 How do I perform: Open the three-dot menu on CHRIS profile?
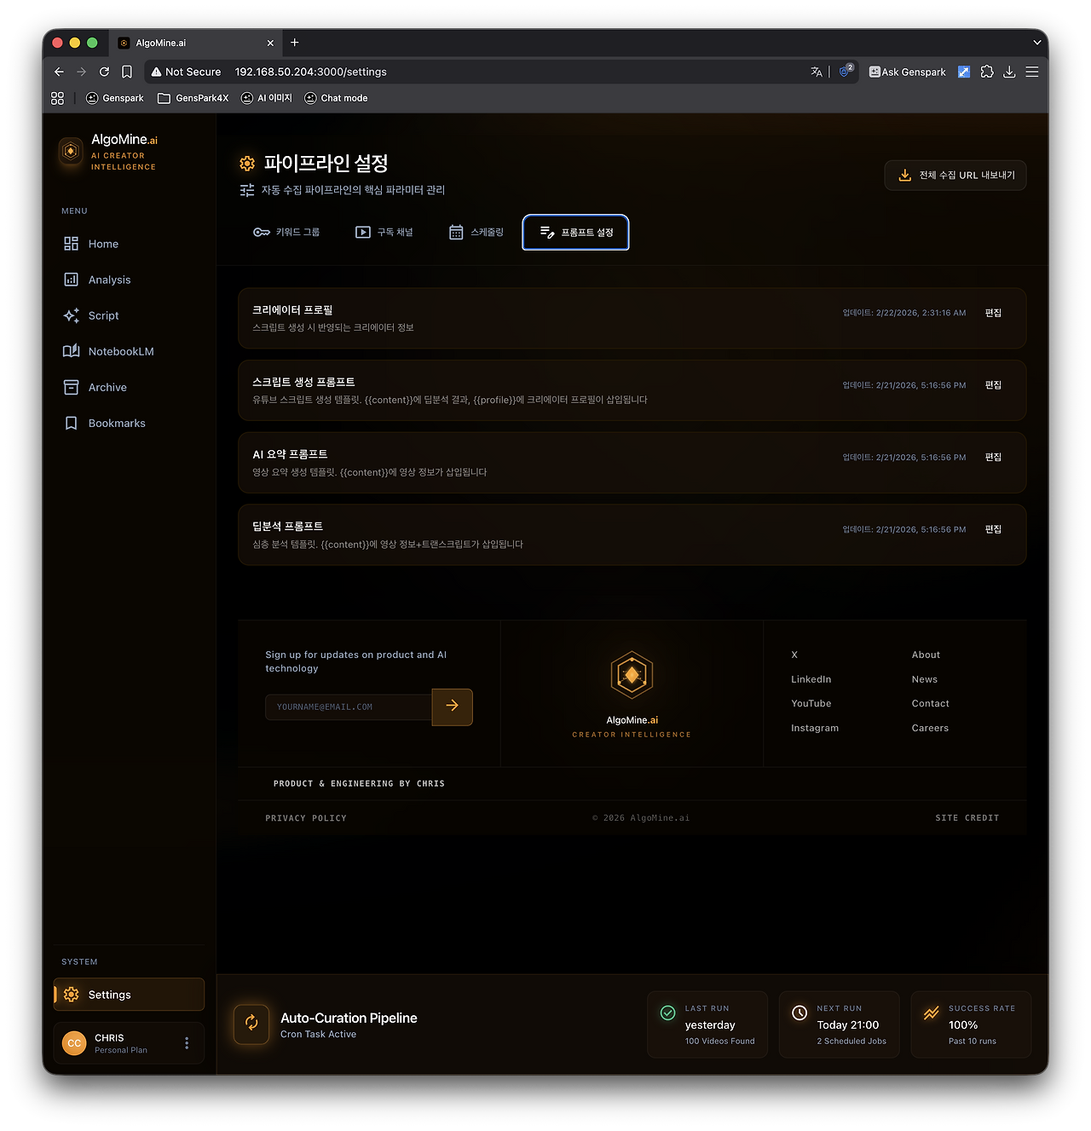coord(187,1042)
